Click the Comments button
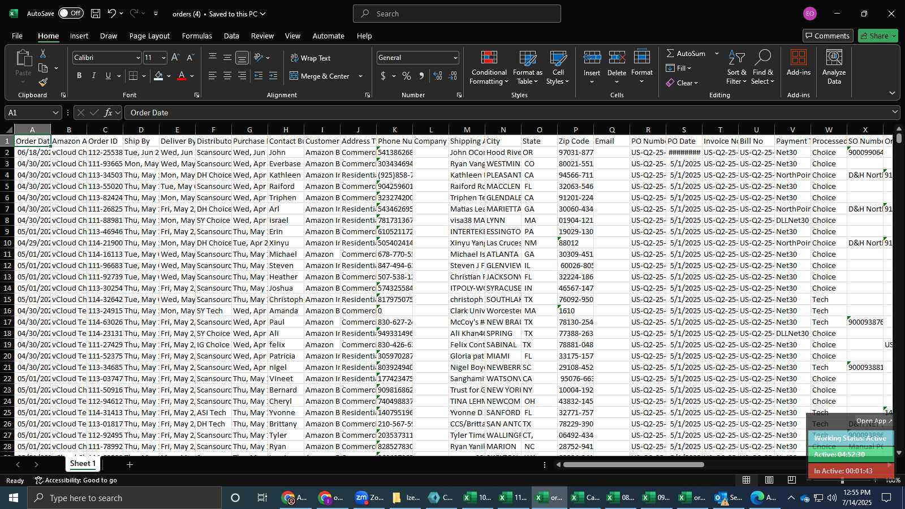 tap(828, 36)
